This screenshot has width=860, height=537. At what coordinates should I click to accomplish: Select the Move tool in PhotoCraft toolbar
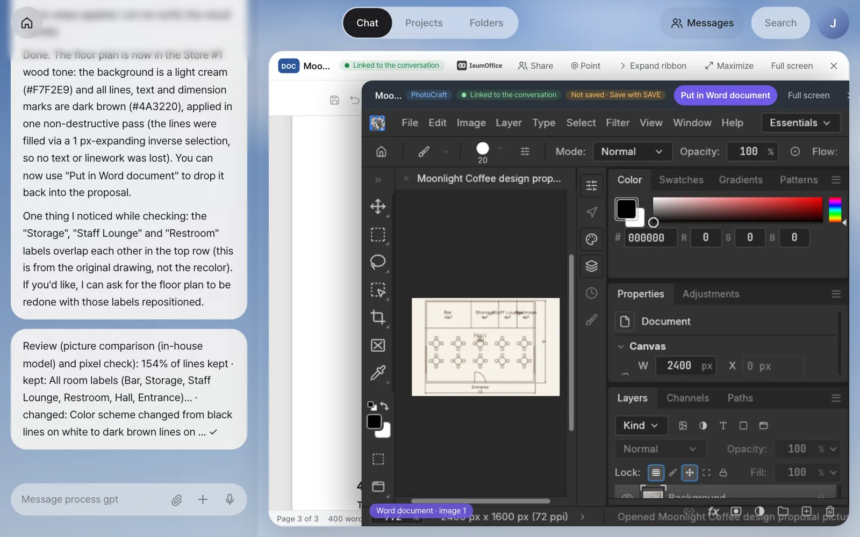point(378,207)
